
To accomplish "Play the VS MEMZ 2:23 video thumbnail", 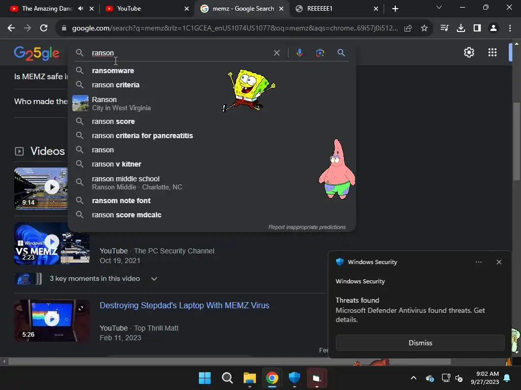I will 52,242.
